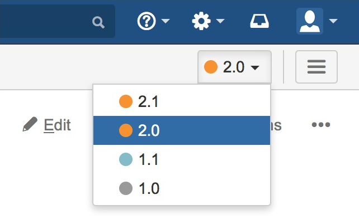Expand the help menu dropdown arrow
The height and width of the screenshot is (224, 359).
click(166, 22)
